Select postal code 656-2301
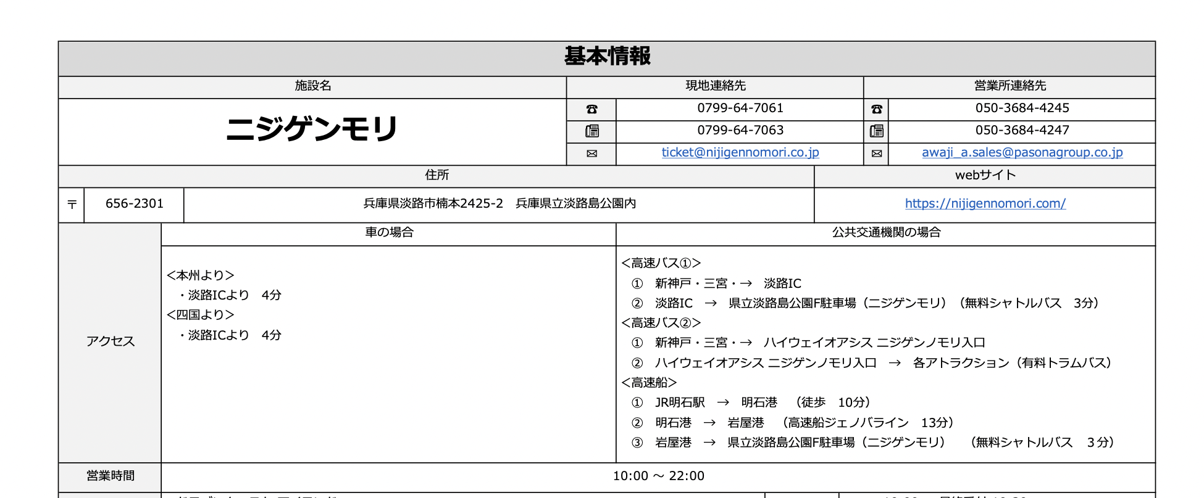 [134, 204]
